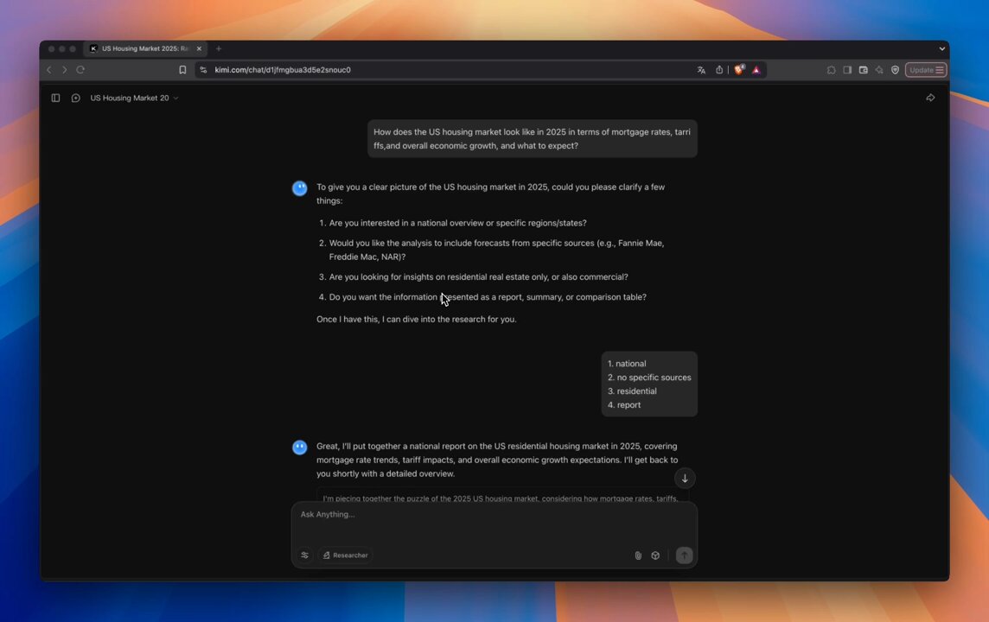Screen dimensions: 989x622
Task: Click the user message about mortgage rates
Action: pyautogui.click(x=533, y=138)
